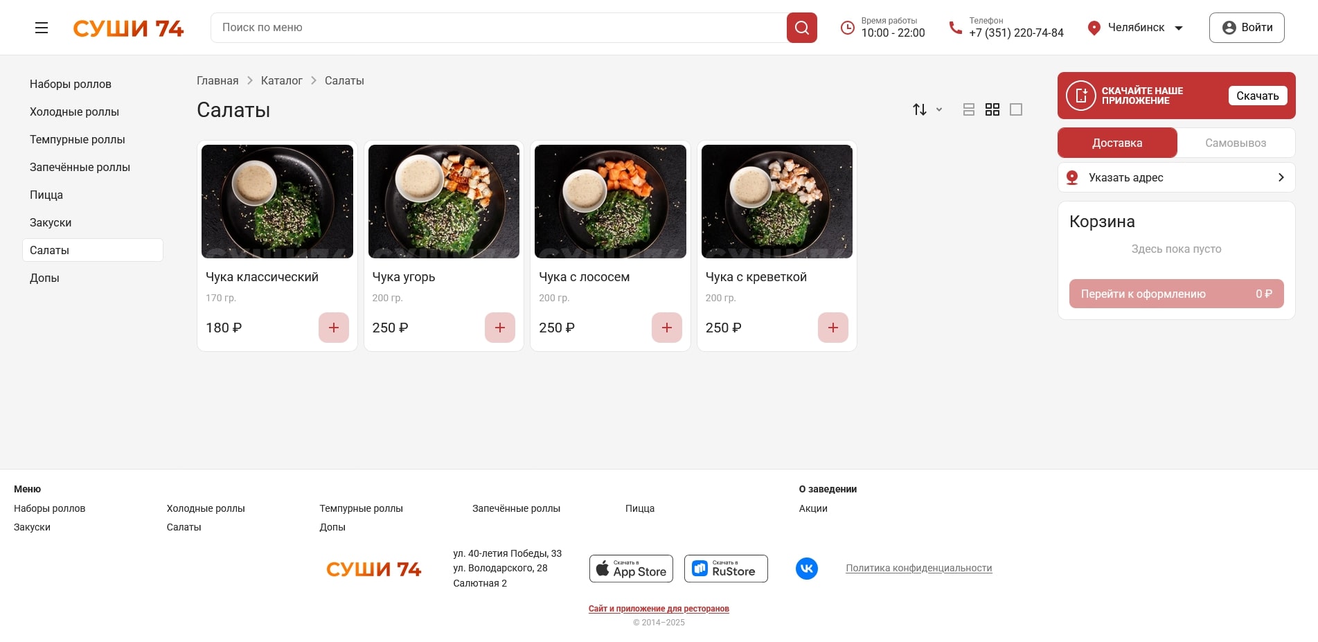Switch to single large card view
Viewport: 1318px width, 642px height.
[x=1015, y=109]
